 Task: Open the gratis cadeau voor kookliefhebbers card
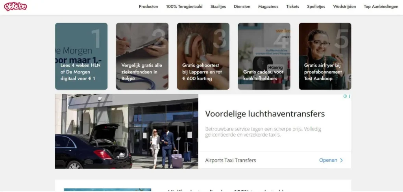pos(264,56)
